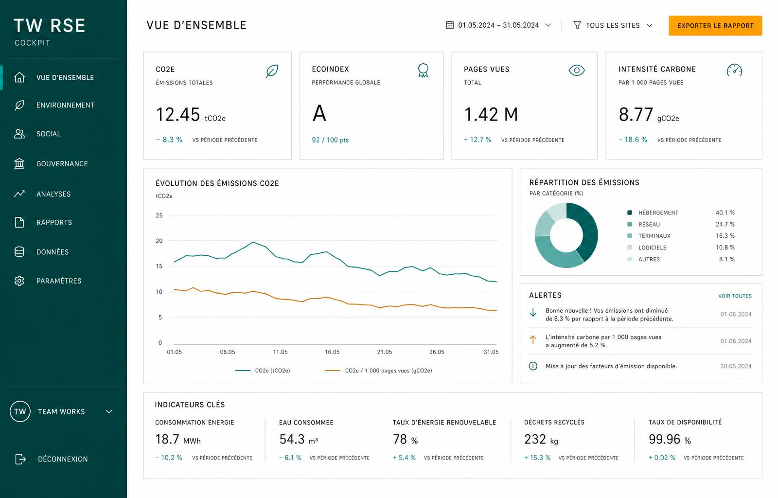Click the building icon beside Gouvernance

tap(19, 163)
